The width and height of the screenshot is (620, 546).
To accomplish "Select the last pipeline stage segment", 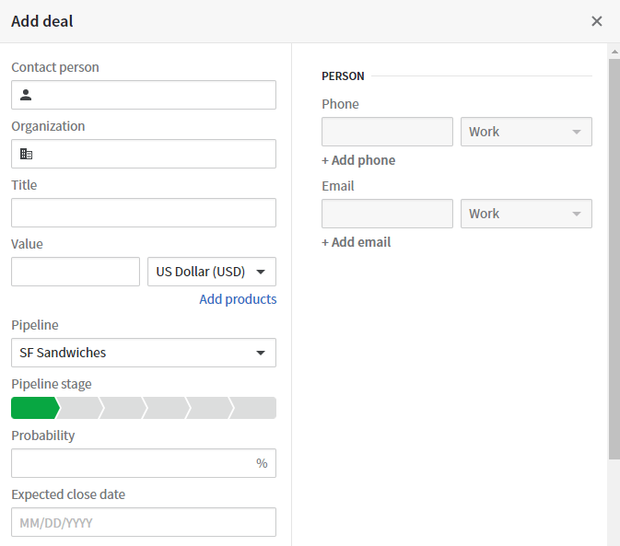I will pos(254,408).
